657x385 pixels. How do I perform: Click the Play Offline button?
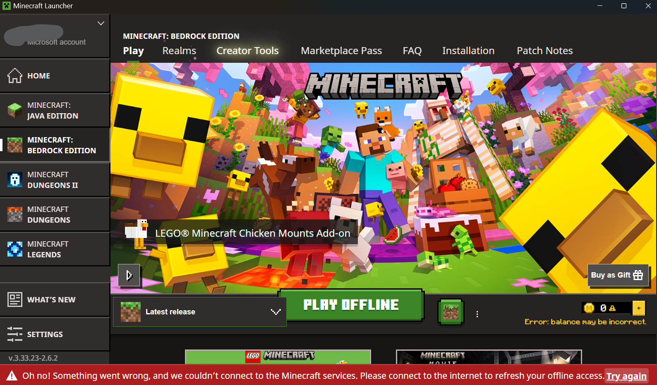351,305
